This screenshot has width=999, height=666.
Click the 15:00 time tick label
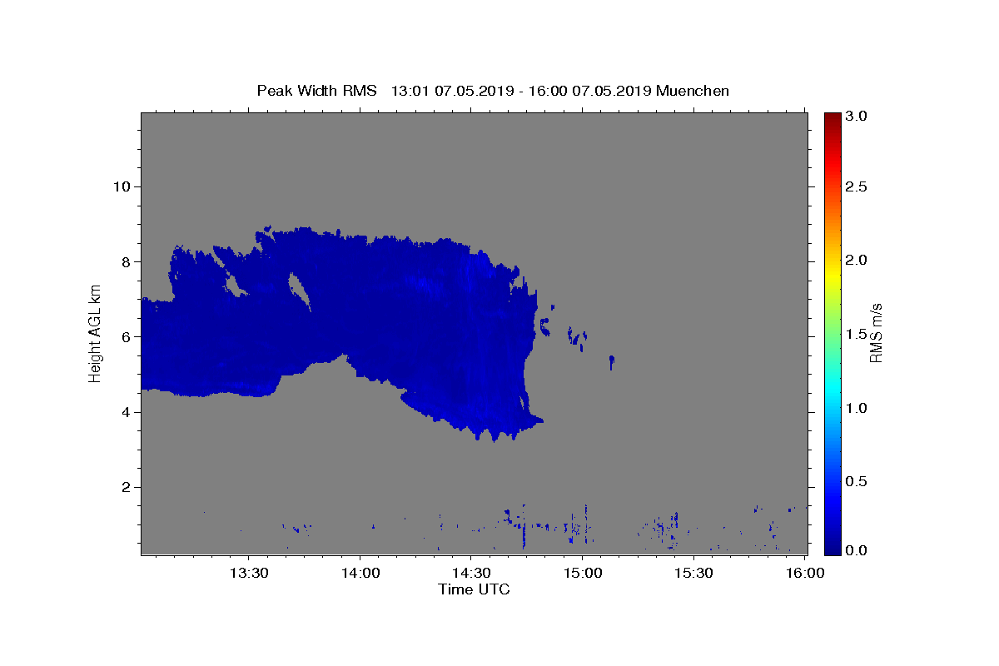[582, 574]
